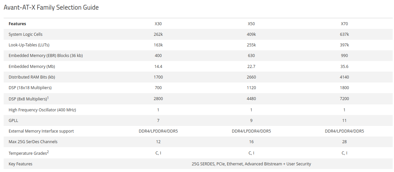Select the X70 value 7200 for 8x8 multipliers

(x=344, y=99)
